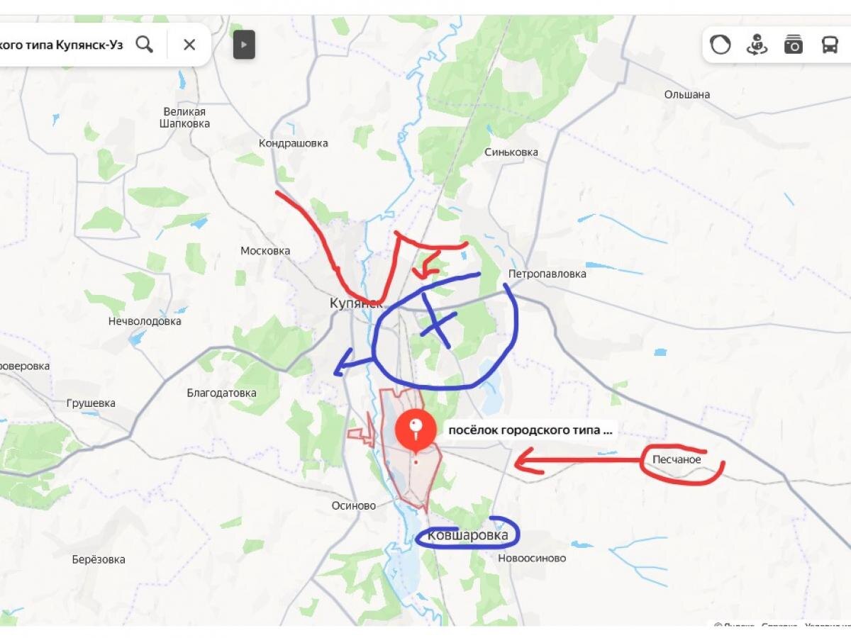Focus the search field with Купянск-Уз text
The height and width of the screenshot is (638, 851).
(x=62, y=45)
